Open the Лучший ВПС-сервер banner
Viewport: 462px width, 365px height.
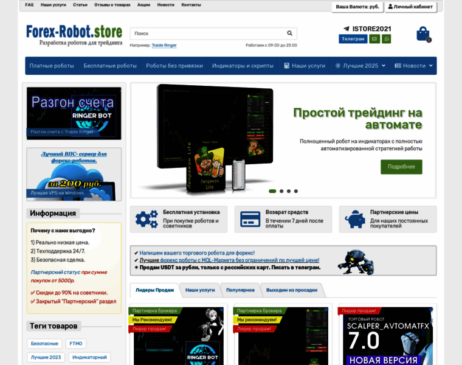(x=74, y=174)
